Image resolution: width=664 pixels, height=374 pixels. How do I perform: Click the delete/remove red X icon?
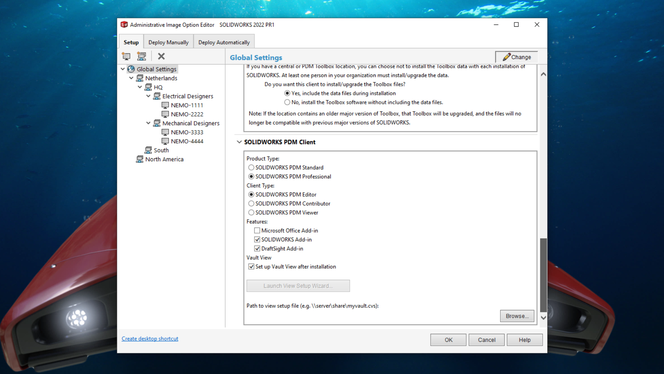(x=161, y=56)
